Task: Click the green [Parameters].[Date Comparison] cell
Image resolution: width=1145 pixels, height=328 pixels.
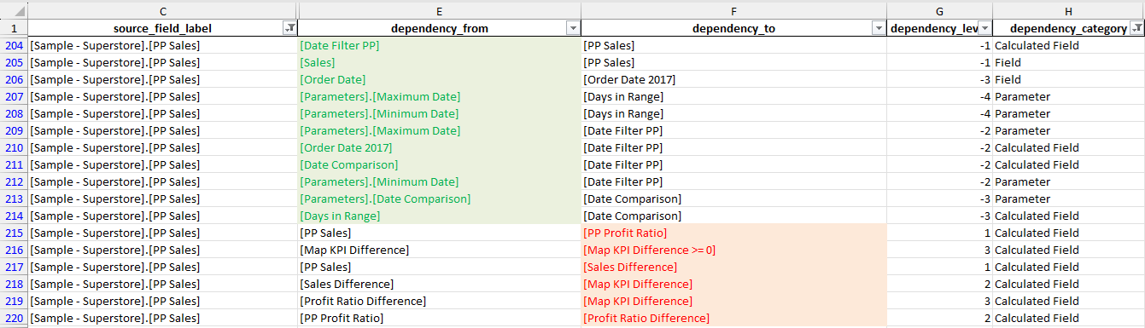Action: [x=439, y=199]
